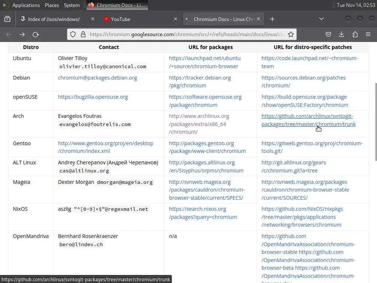Open search.nixos.org packages link

tap(203, 213)
